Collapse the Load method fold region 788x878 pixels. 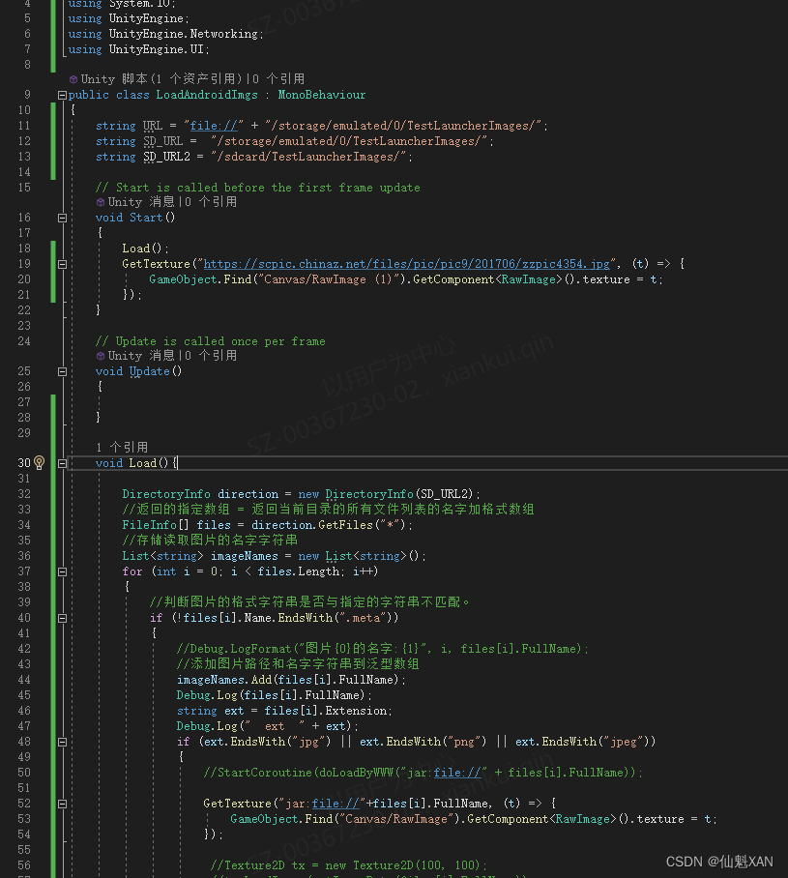tap(60, 462)
